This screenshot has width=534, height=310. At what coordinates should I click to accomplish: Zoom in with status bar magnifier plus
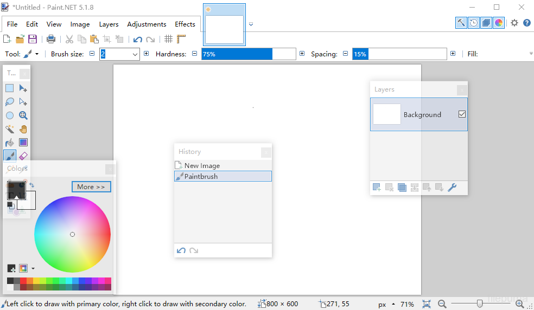[520, 304]
